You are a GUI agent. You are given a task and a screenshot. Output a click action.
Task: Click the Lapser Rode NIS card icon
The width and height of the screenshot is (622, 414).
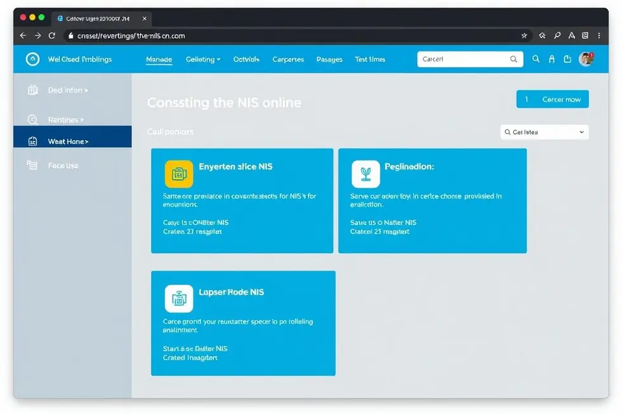coord(178,299)
